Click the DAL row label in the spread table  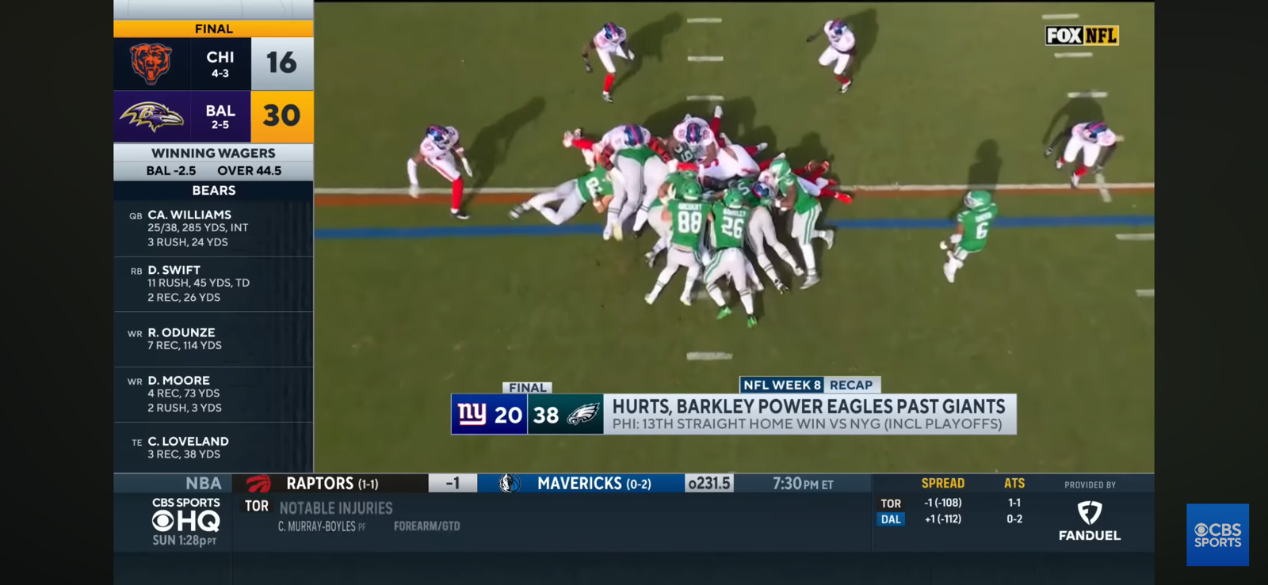(891, 519)
